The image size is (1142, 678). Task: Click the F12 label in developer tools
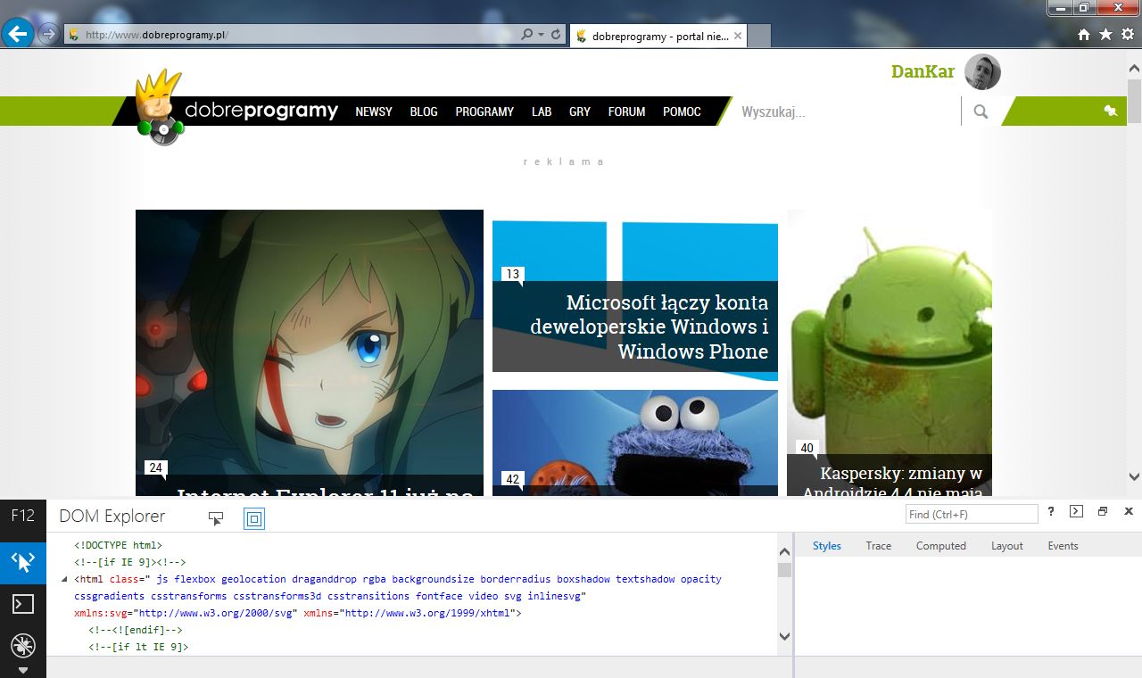click(22, 516)
